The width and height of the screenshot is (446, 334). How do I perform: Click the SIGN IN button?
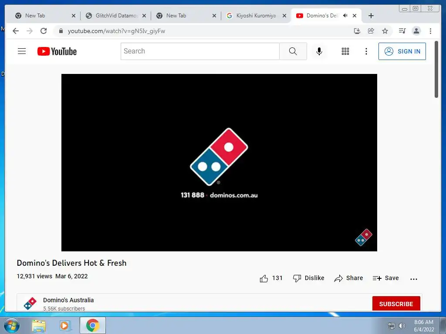[x=402, y=51]
